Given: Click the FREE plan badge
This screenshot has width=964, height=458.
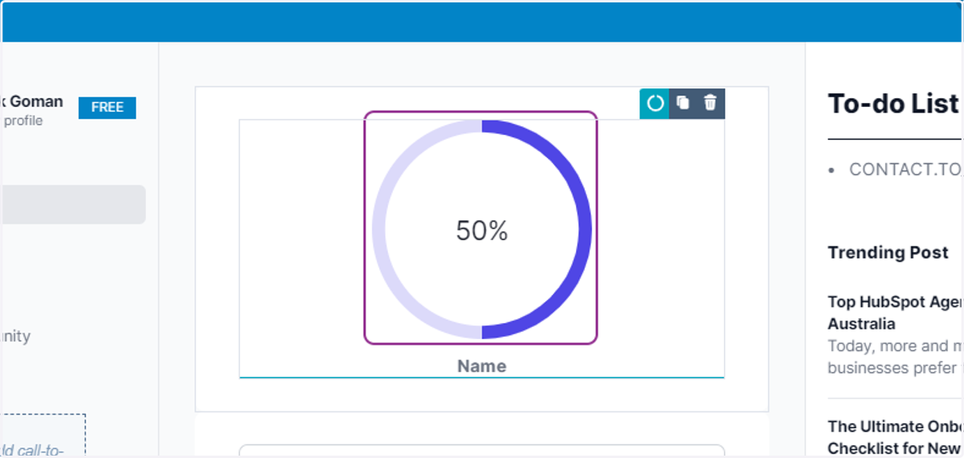Looking at the screenshot, I should point(107,108).
